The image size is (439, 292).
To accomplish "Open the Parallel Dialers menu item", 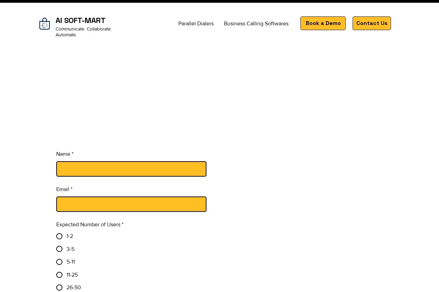I will click(196, 24).
